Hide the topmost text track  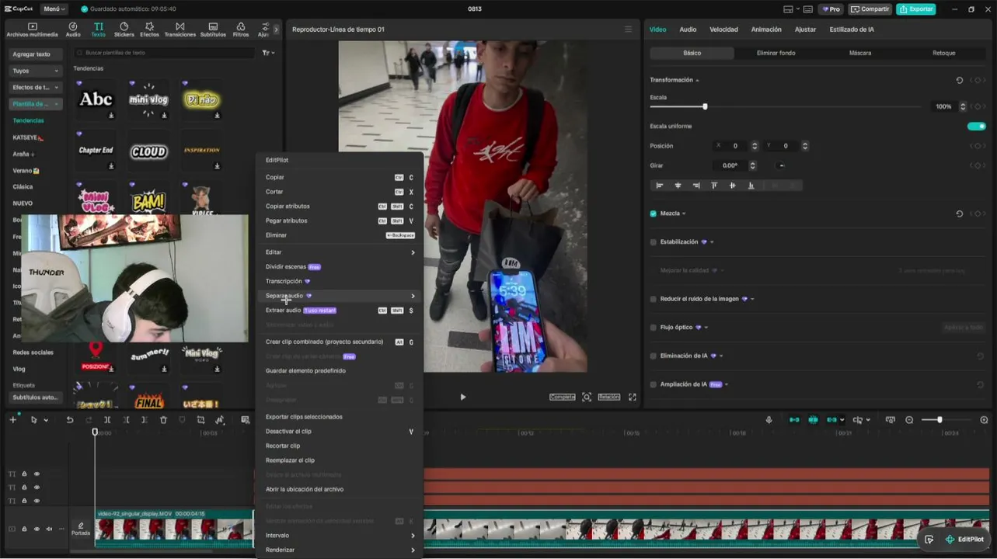(x=37, y=474)
